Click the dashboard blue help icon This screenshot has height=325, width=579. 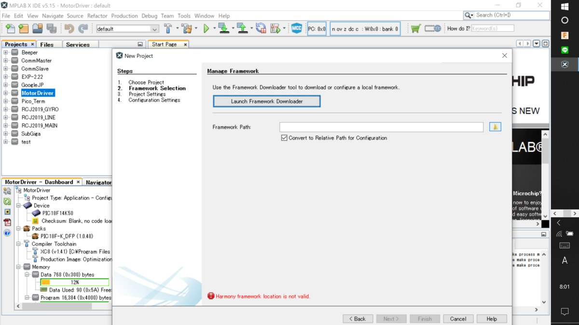[7, 233]
